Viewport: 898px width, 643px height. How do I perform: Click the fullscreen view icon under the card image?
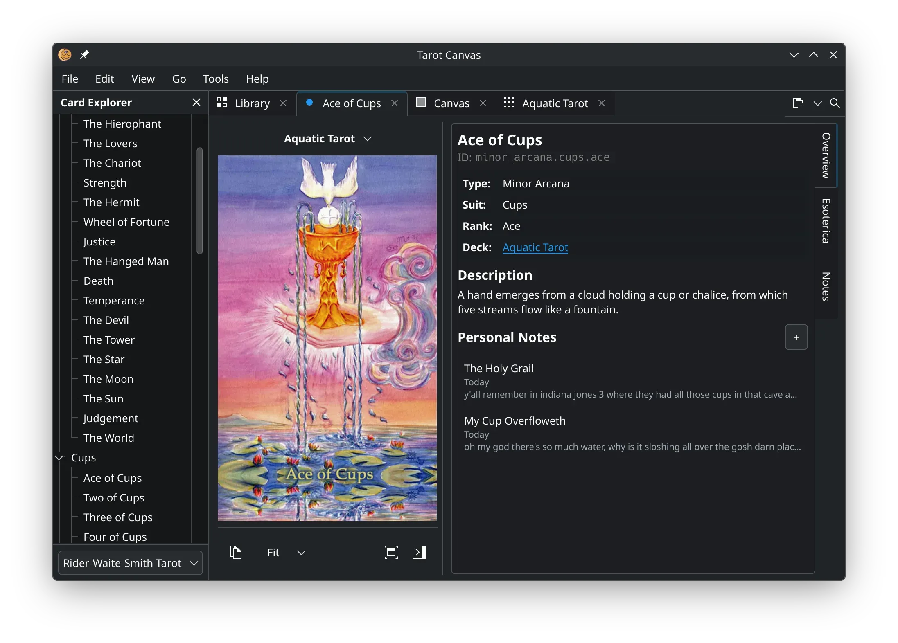(391, 552)
